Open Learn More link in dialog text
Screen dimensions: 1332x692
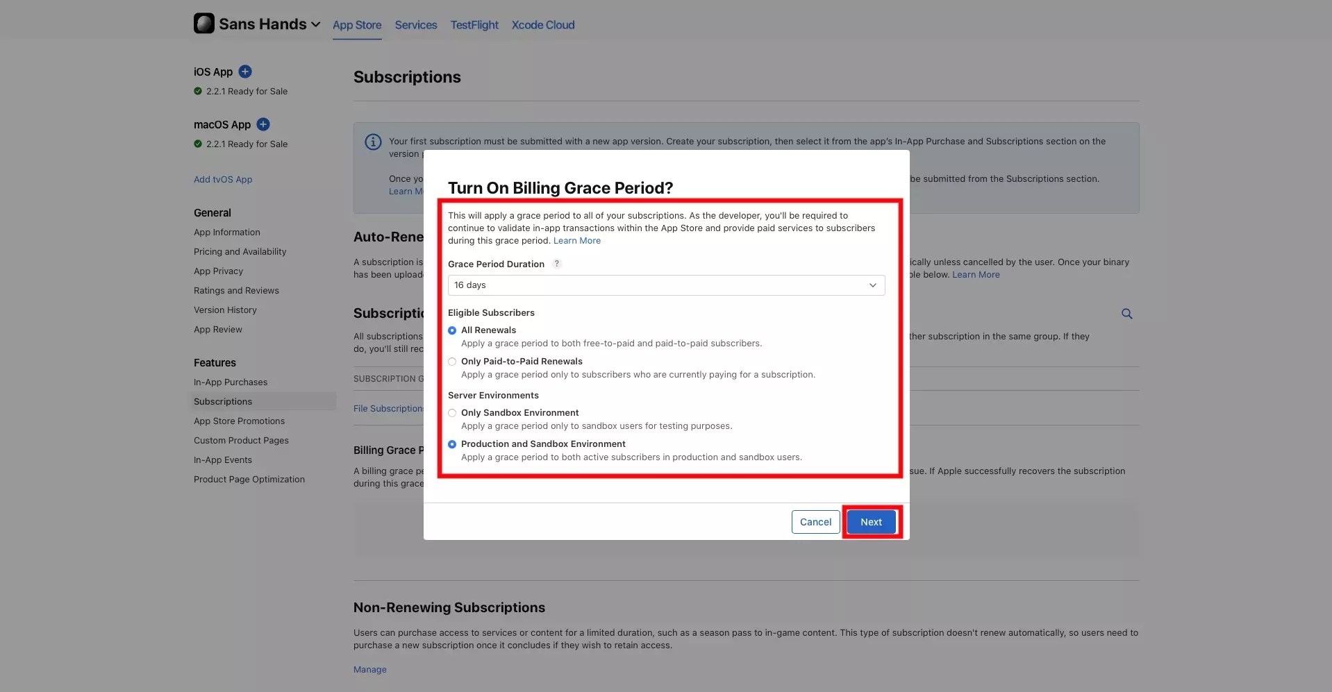(x=577, y=241)
